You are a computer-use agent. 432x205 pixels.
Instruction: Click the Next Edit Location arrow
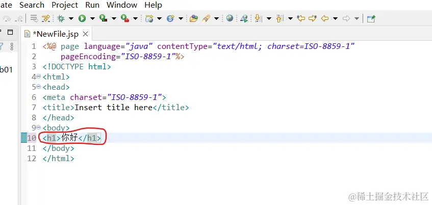pos(313,18)
